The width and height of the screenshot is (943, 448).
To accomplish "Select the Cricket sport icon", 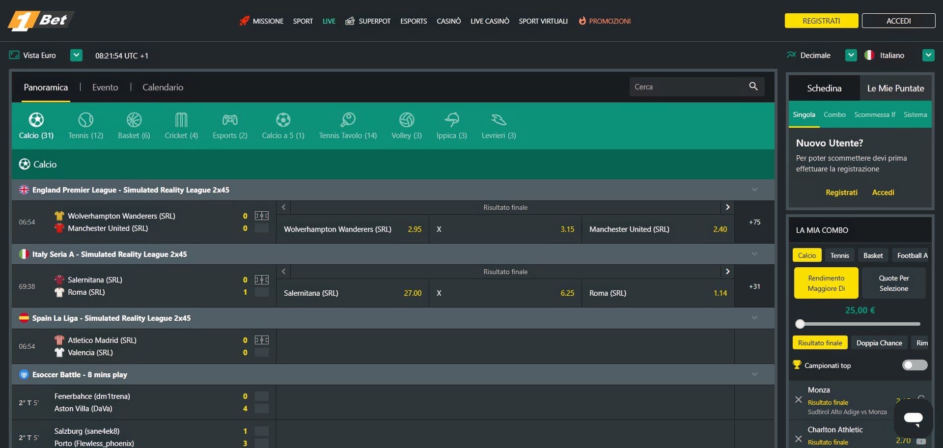I will (x=181, y=119).
